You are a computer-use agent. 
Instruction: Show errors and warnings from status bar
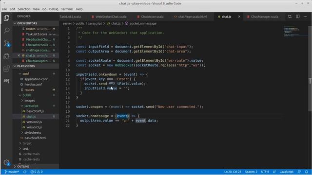(x=37, y=172)
